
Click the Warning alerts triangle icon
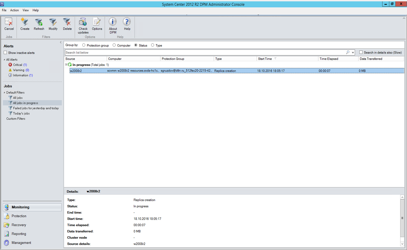coord(10,70)
